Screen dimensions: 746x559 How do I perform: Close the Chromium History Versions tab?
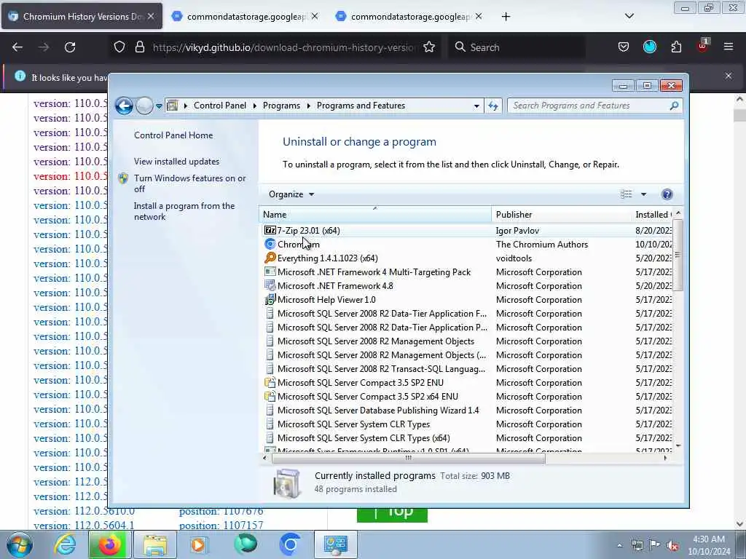(x=151, y=16)
